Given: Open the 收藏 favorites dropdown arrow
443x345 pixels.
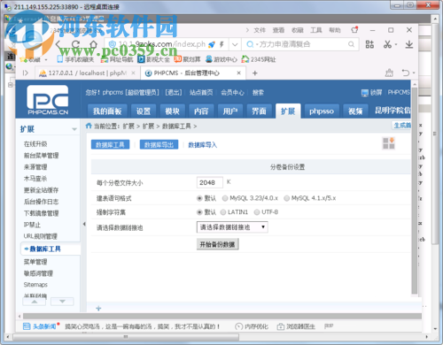Looking at the screenshot, I should (x=46, y=60).
